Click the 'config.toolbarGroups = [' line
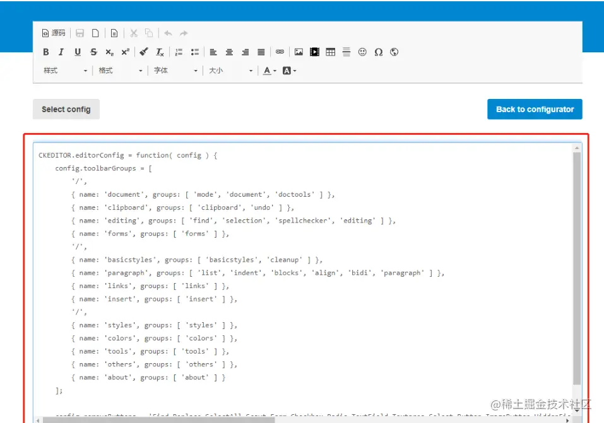 104,168
